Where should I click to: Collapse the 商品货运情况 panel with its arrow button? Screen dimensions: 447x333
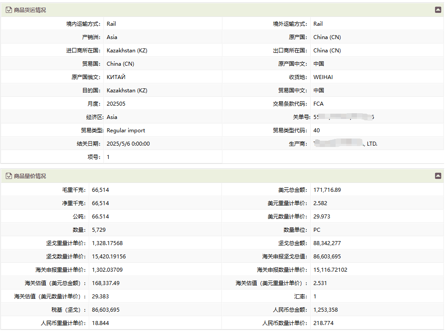coord(438,10)
